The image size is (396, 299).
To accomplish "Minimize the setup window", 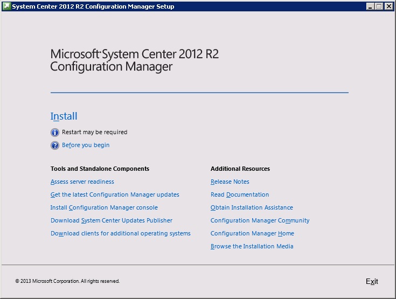I will coord(370,6).
